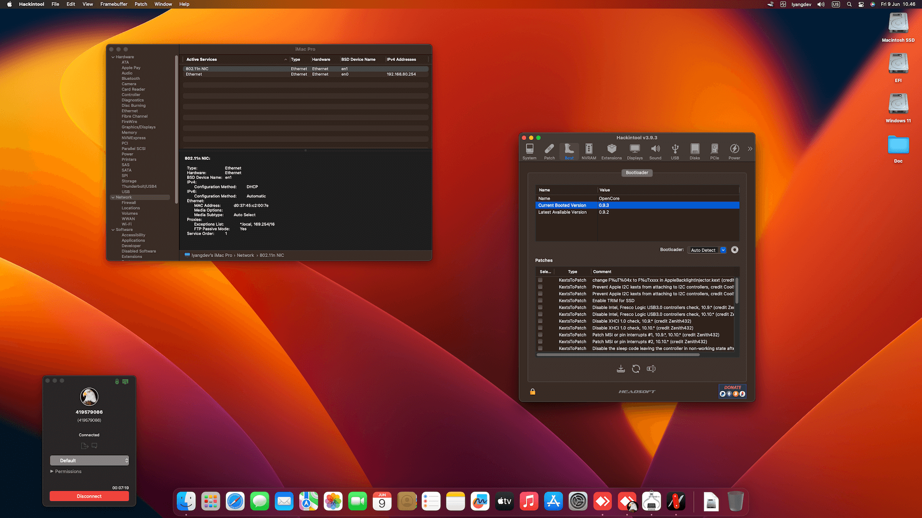
Task: Open the PCIe panel in Hackintool
Action: [715, 151]
